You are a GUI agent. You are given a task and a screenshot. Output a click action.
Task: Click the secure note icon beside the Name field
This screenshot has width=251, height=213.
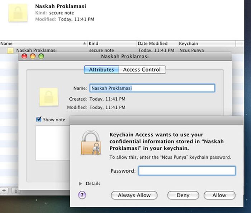pyautogui.click(x=49, y=97)
